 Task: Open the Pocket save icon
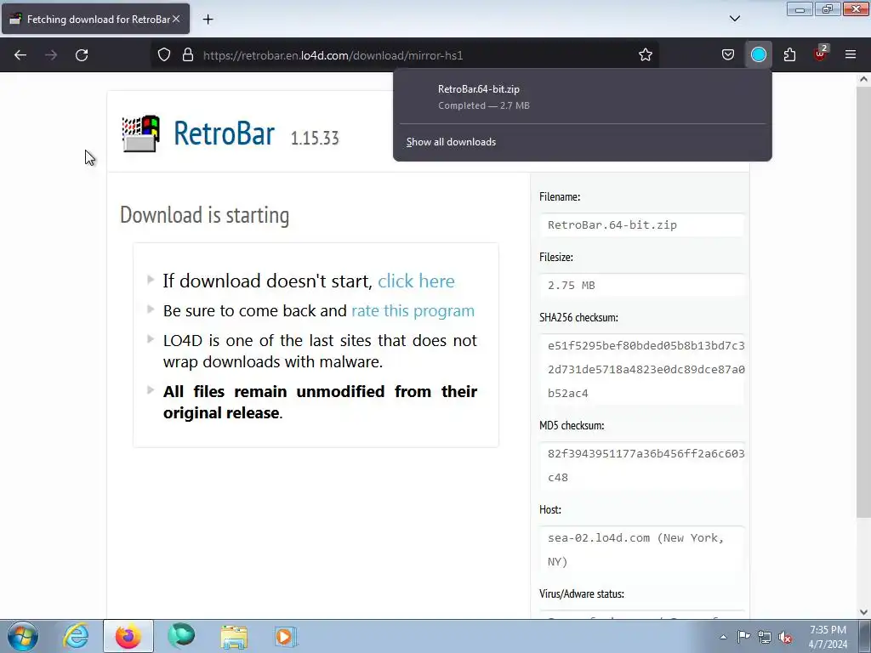click(x=728, y=55)
